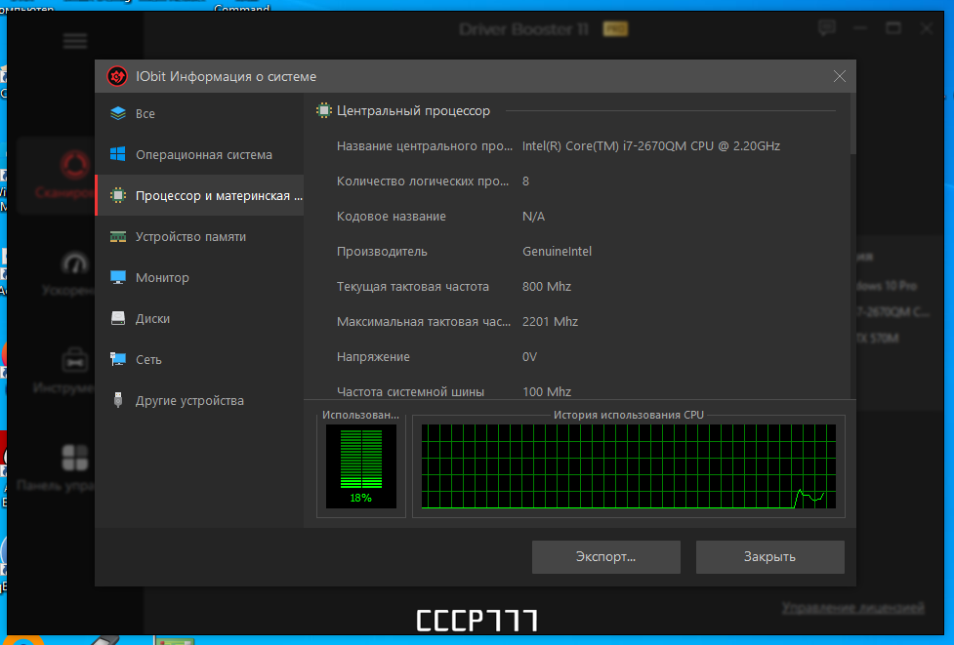The image size is (954, 645).
Task: Click the '2201 Mhz' maximum frequency value
Action: [x=550, y=322]
